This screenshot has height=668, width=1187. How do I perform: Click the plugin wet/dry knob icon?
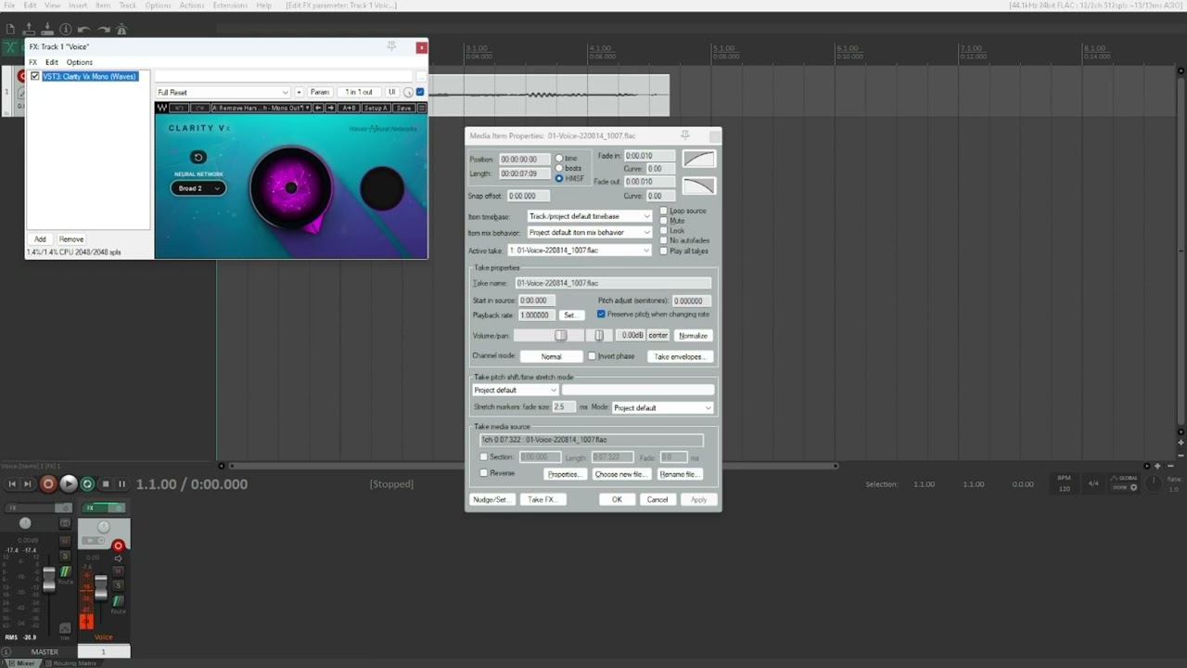tap(408, 92)
